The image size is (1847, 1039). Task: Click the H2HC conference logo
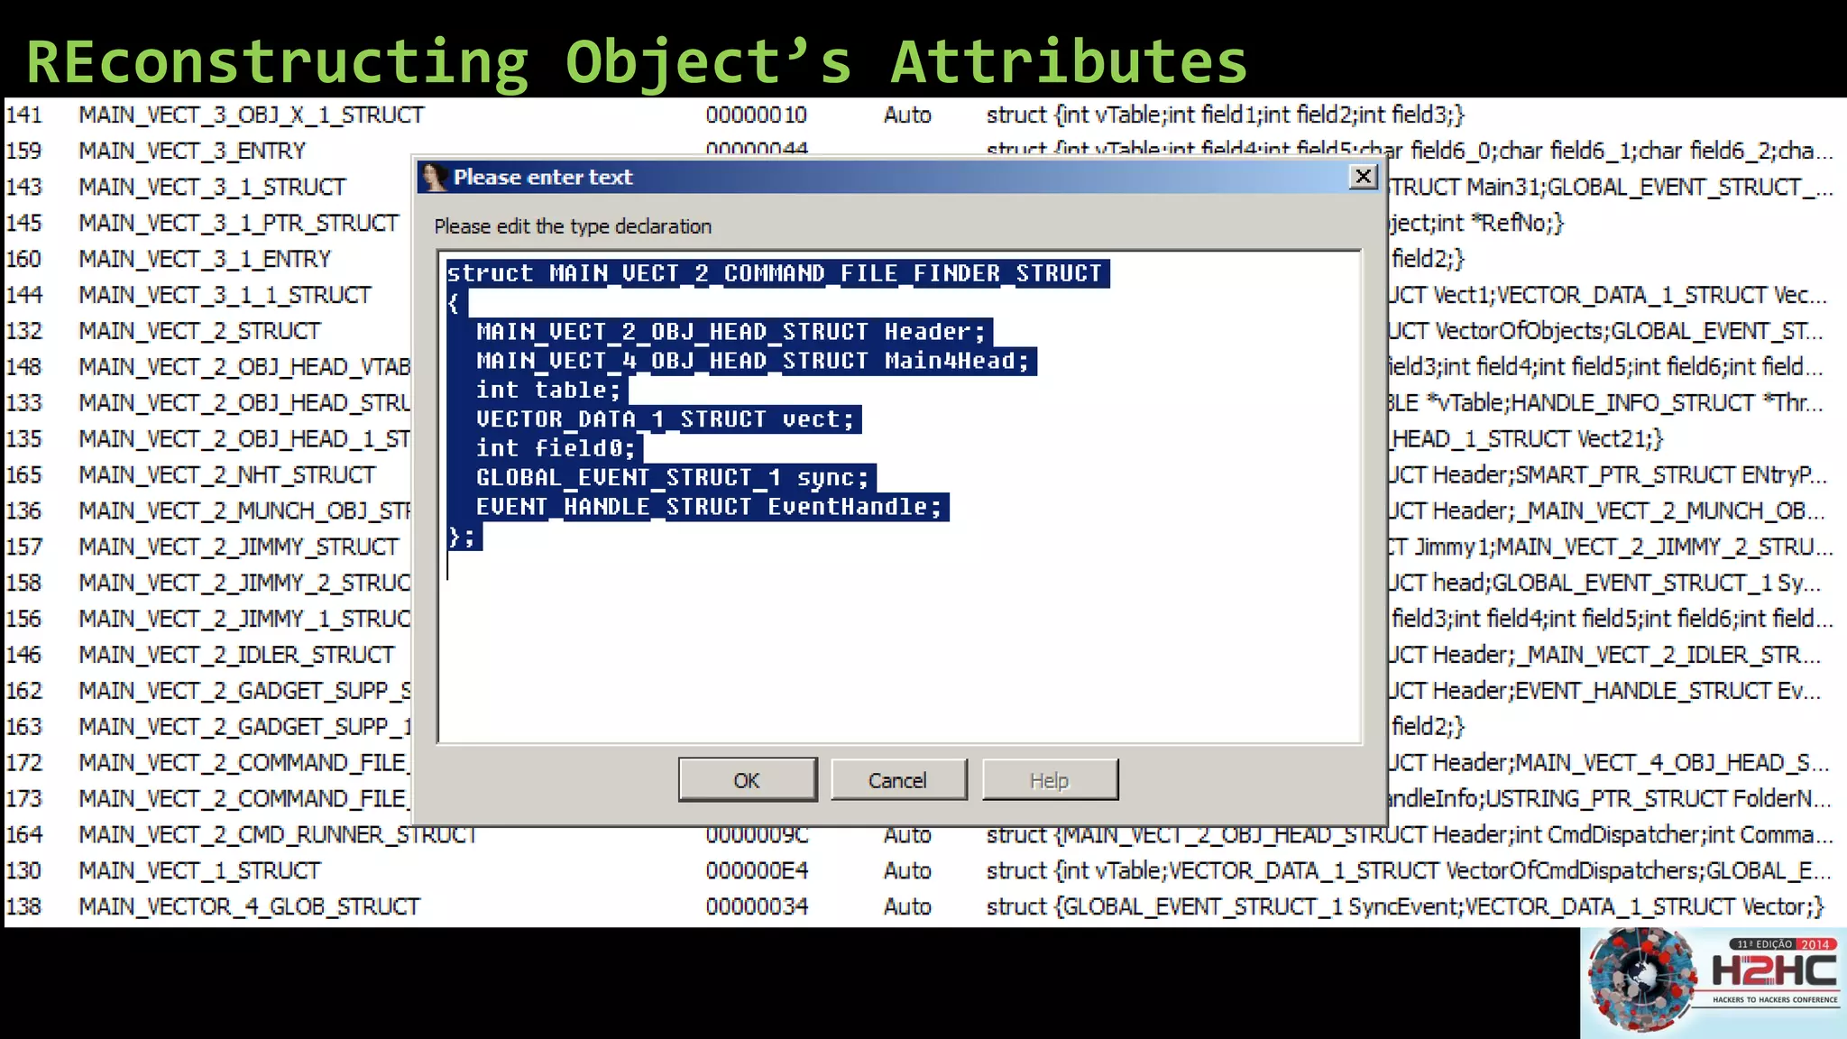click(x=1713, y=983)
